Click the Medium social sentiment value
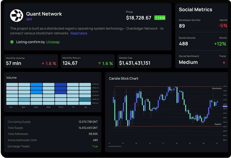This screenshot has width=231, height=158. tap(188, 62)
